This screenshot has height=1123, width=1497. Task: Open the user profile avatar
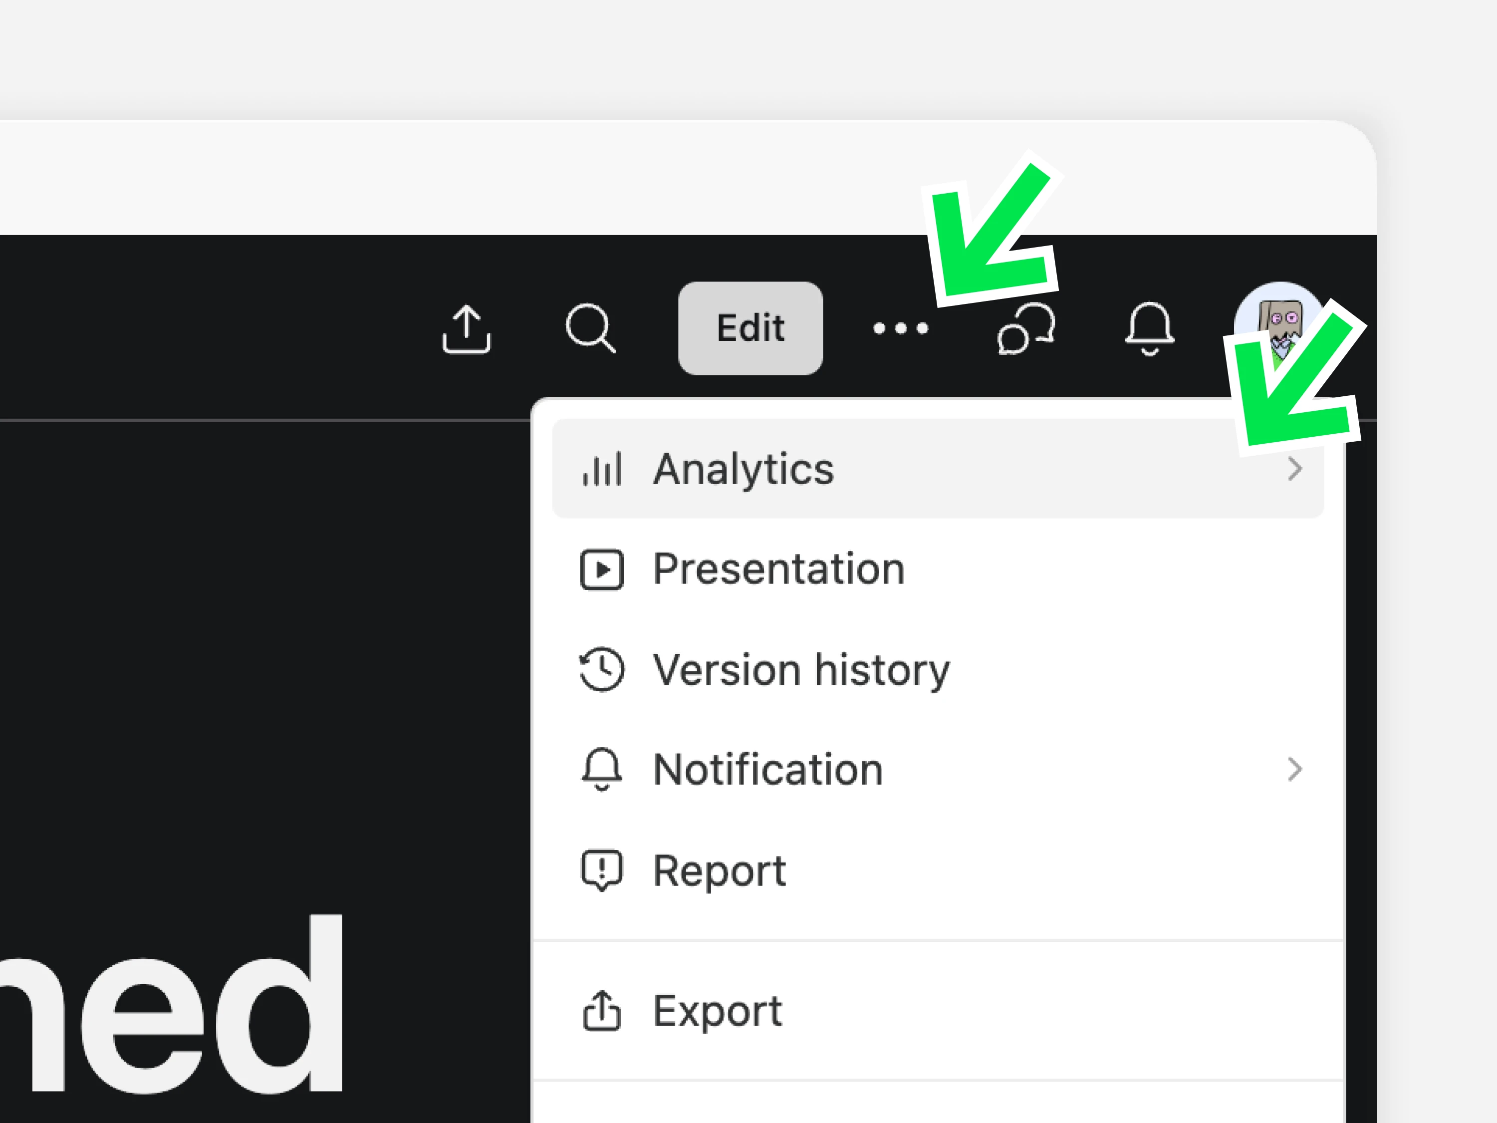pyautogui.click(x=1278, y=329)
